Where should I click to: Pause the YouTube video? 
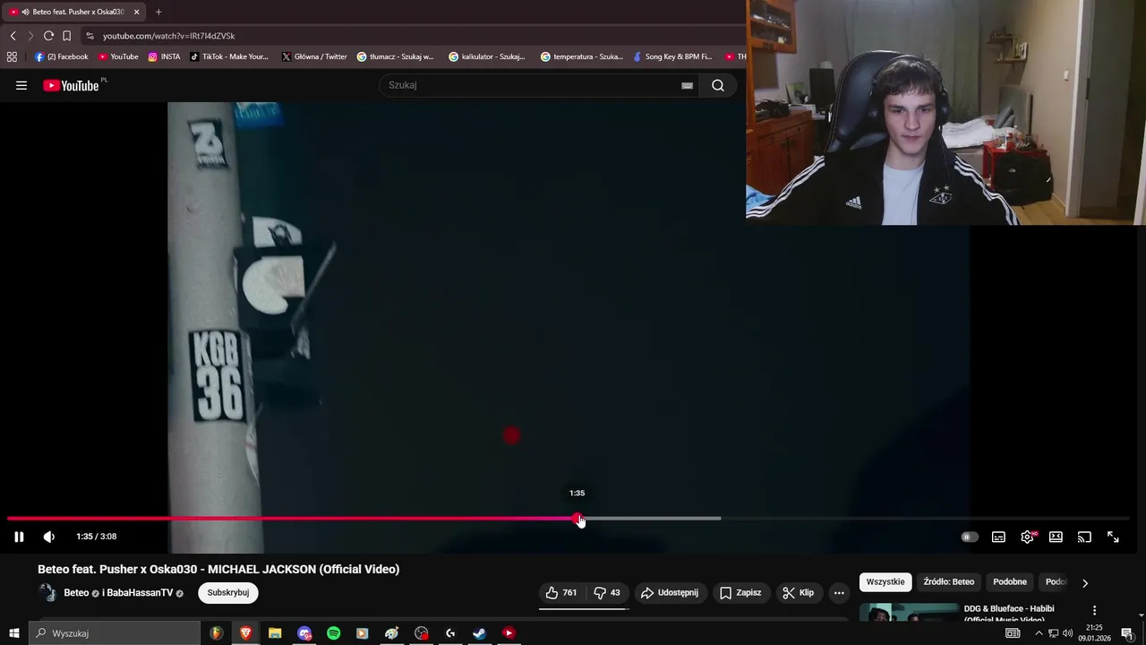[19, 537]
